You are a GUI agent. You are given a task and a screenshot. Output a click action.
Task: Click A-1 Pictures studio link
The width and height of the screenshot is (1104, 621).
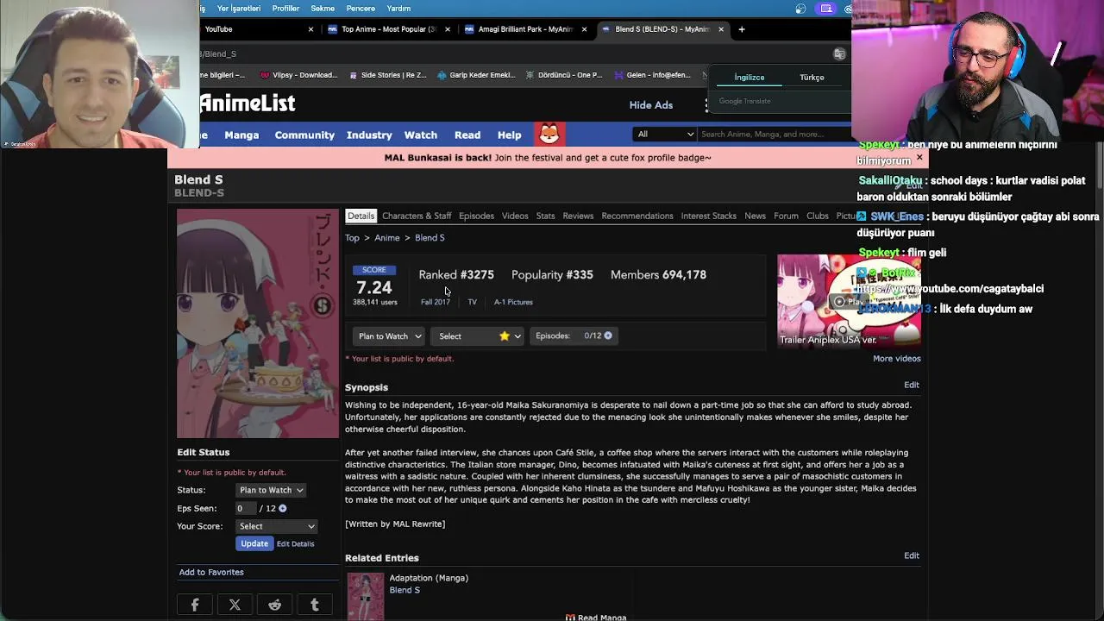click(x=513, y=302)
